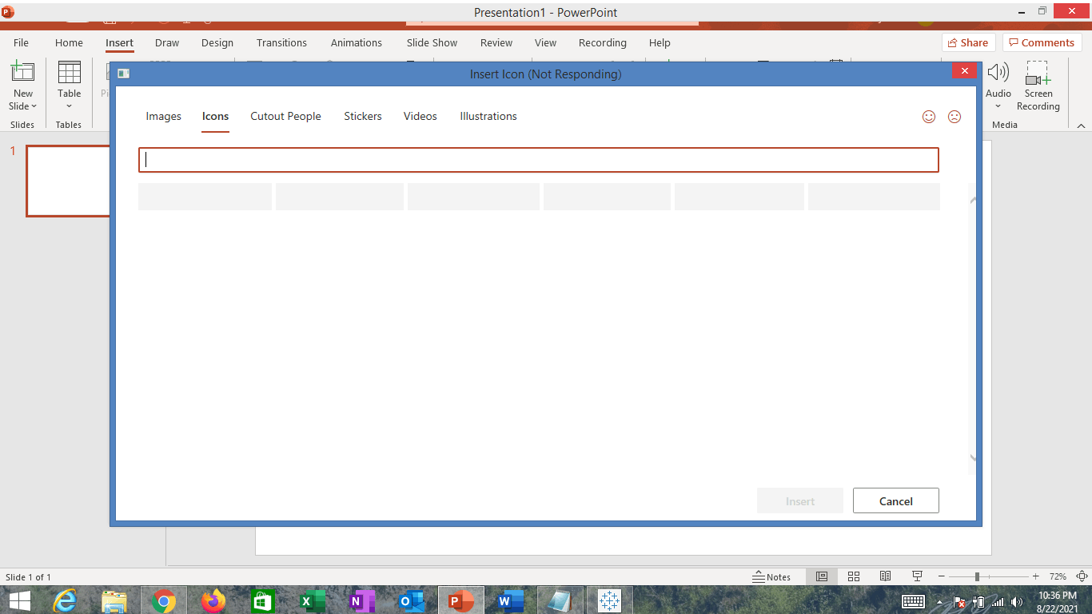The height and width of the screenshot is (614, 1092).
Task: Open File Explorer from the taskbar
Action: [x=114, y=600]
